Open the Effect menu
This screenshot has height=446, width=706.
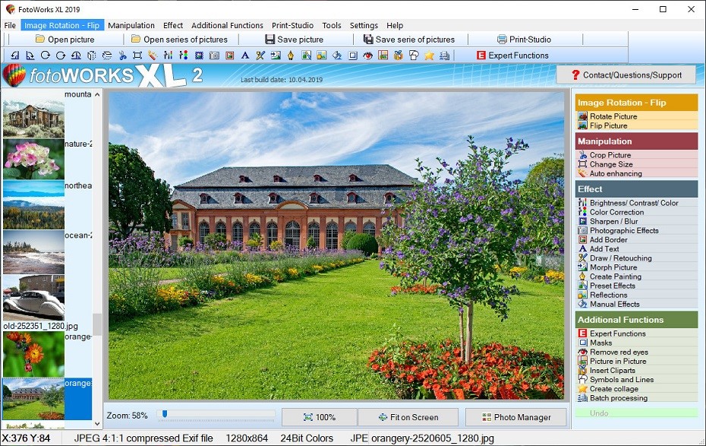pyautogui.click(x=173, y=25)
